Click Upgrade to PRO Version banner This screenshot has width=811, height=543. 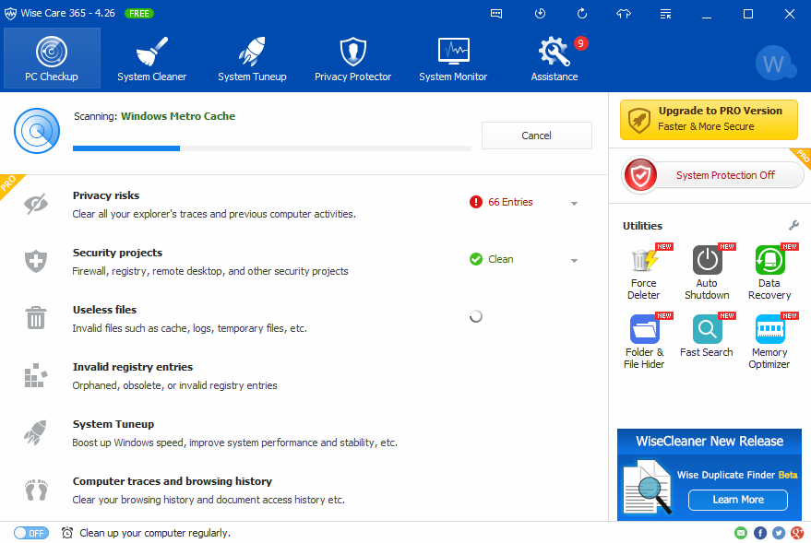(709, 119)
